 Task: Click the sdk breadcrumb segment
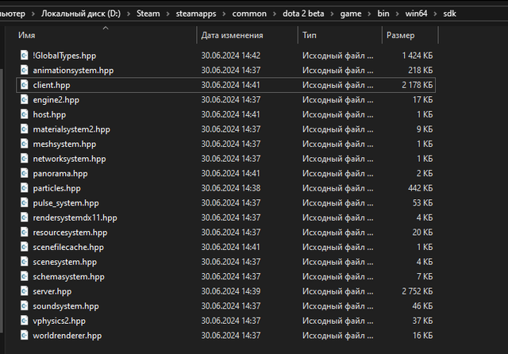pyautogui.click(x=450, y=13)
